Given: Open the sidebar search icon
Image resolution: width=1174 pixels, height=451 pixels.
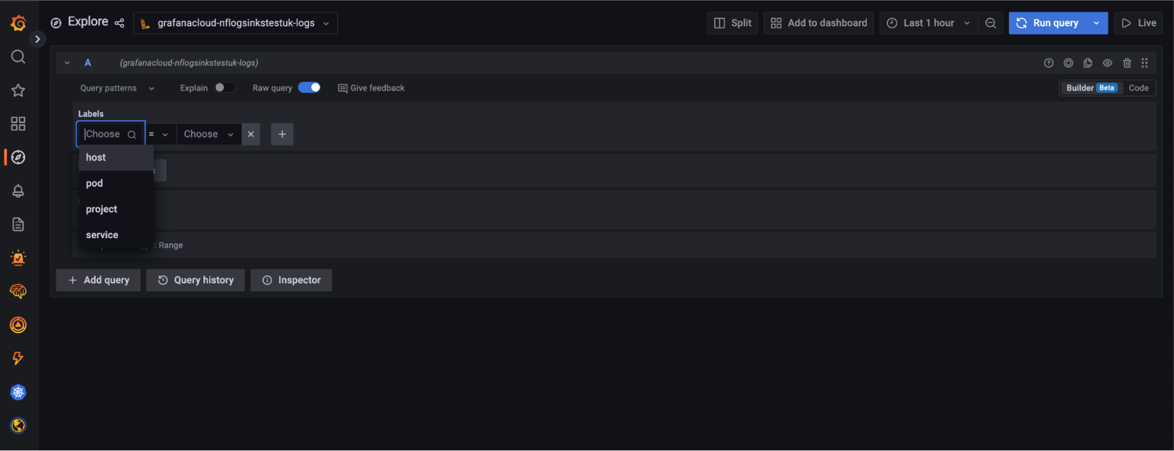Looking at the screenshot, I should coord(18,57).
